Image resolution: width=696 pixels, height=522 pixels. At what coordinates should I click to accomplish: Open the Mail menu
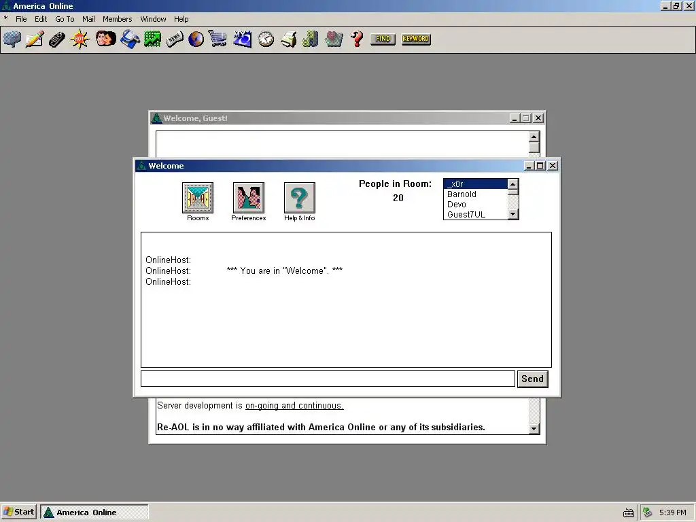pos(88,19)
